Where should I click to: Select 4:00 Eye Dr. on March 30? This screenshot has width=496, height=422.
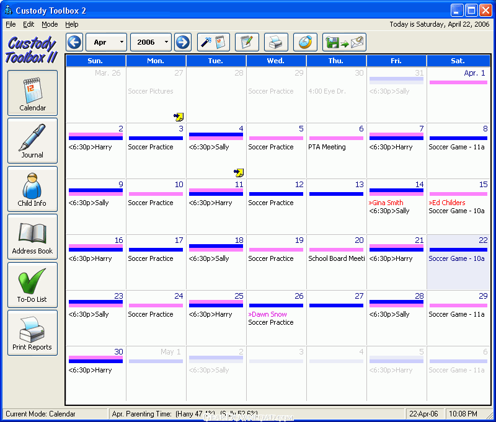327,91
